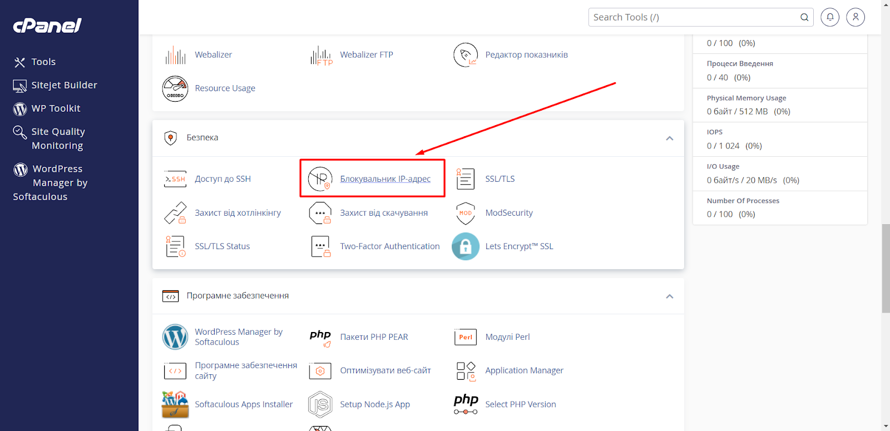Image resolution: width=890 pixels, height=431 pixels.
Task: Click the hotlink protection icon
Action: [175, 213]
